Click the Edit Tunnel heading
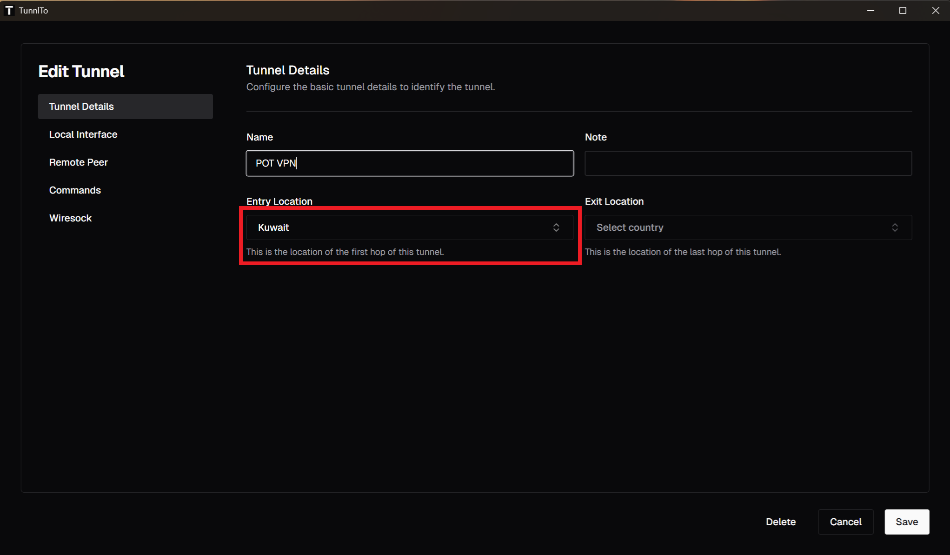The height and width of the screenshot is (555, 950). (x=81, y=72)
